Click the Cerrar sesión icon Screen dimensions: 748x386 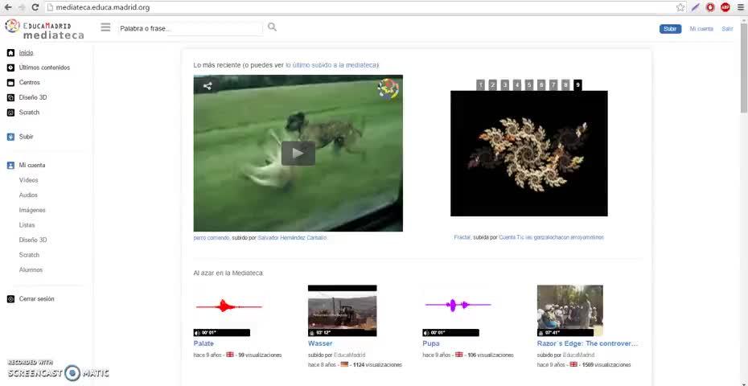10,299
